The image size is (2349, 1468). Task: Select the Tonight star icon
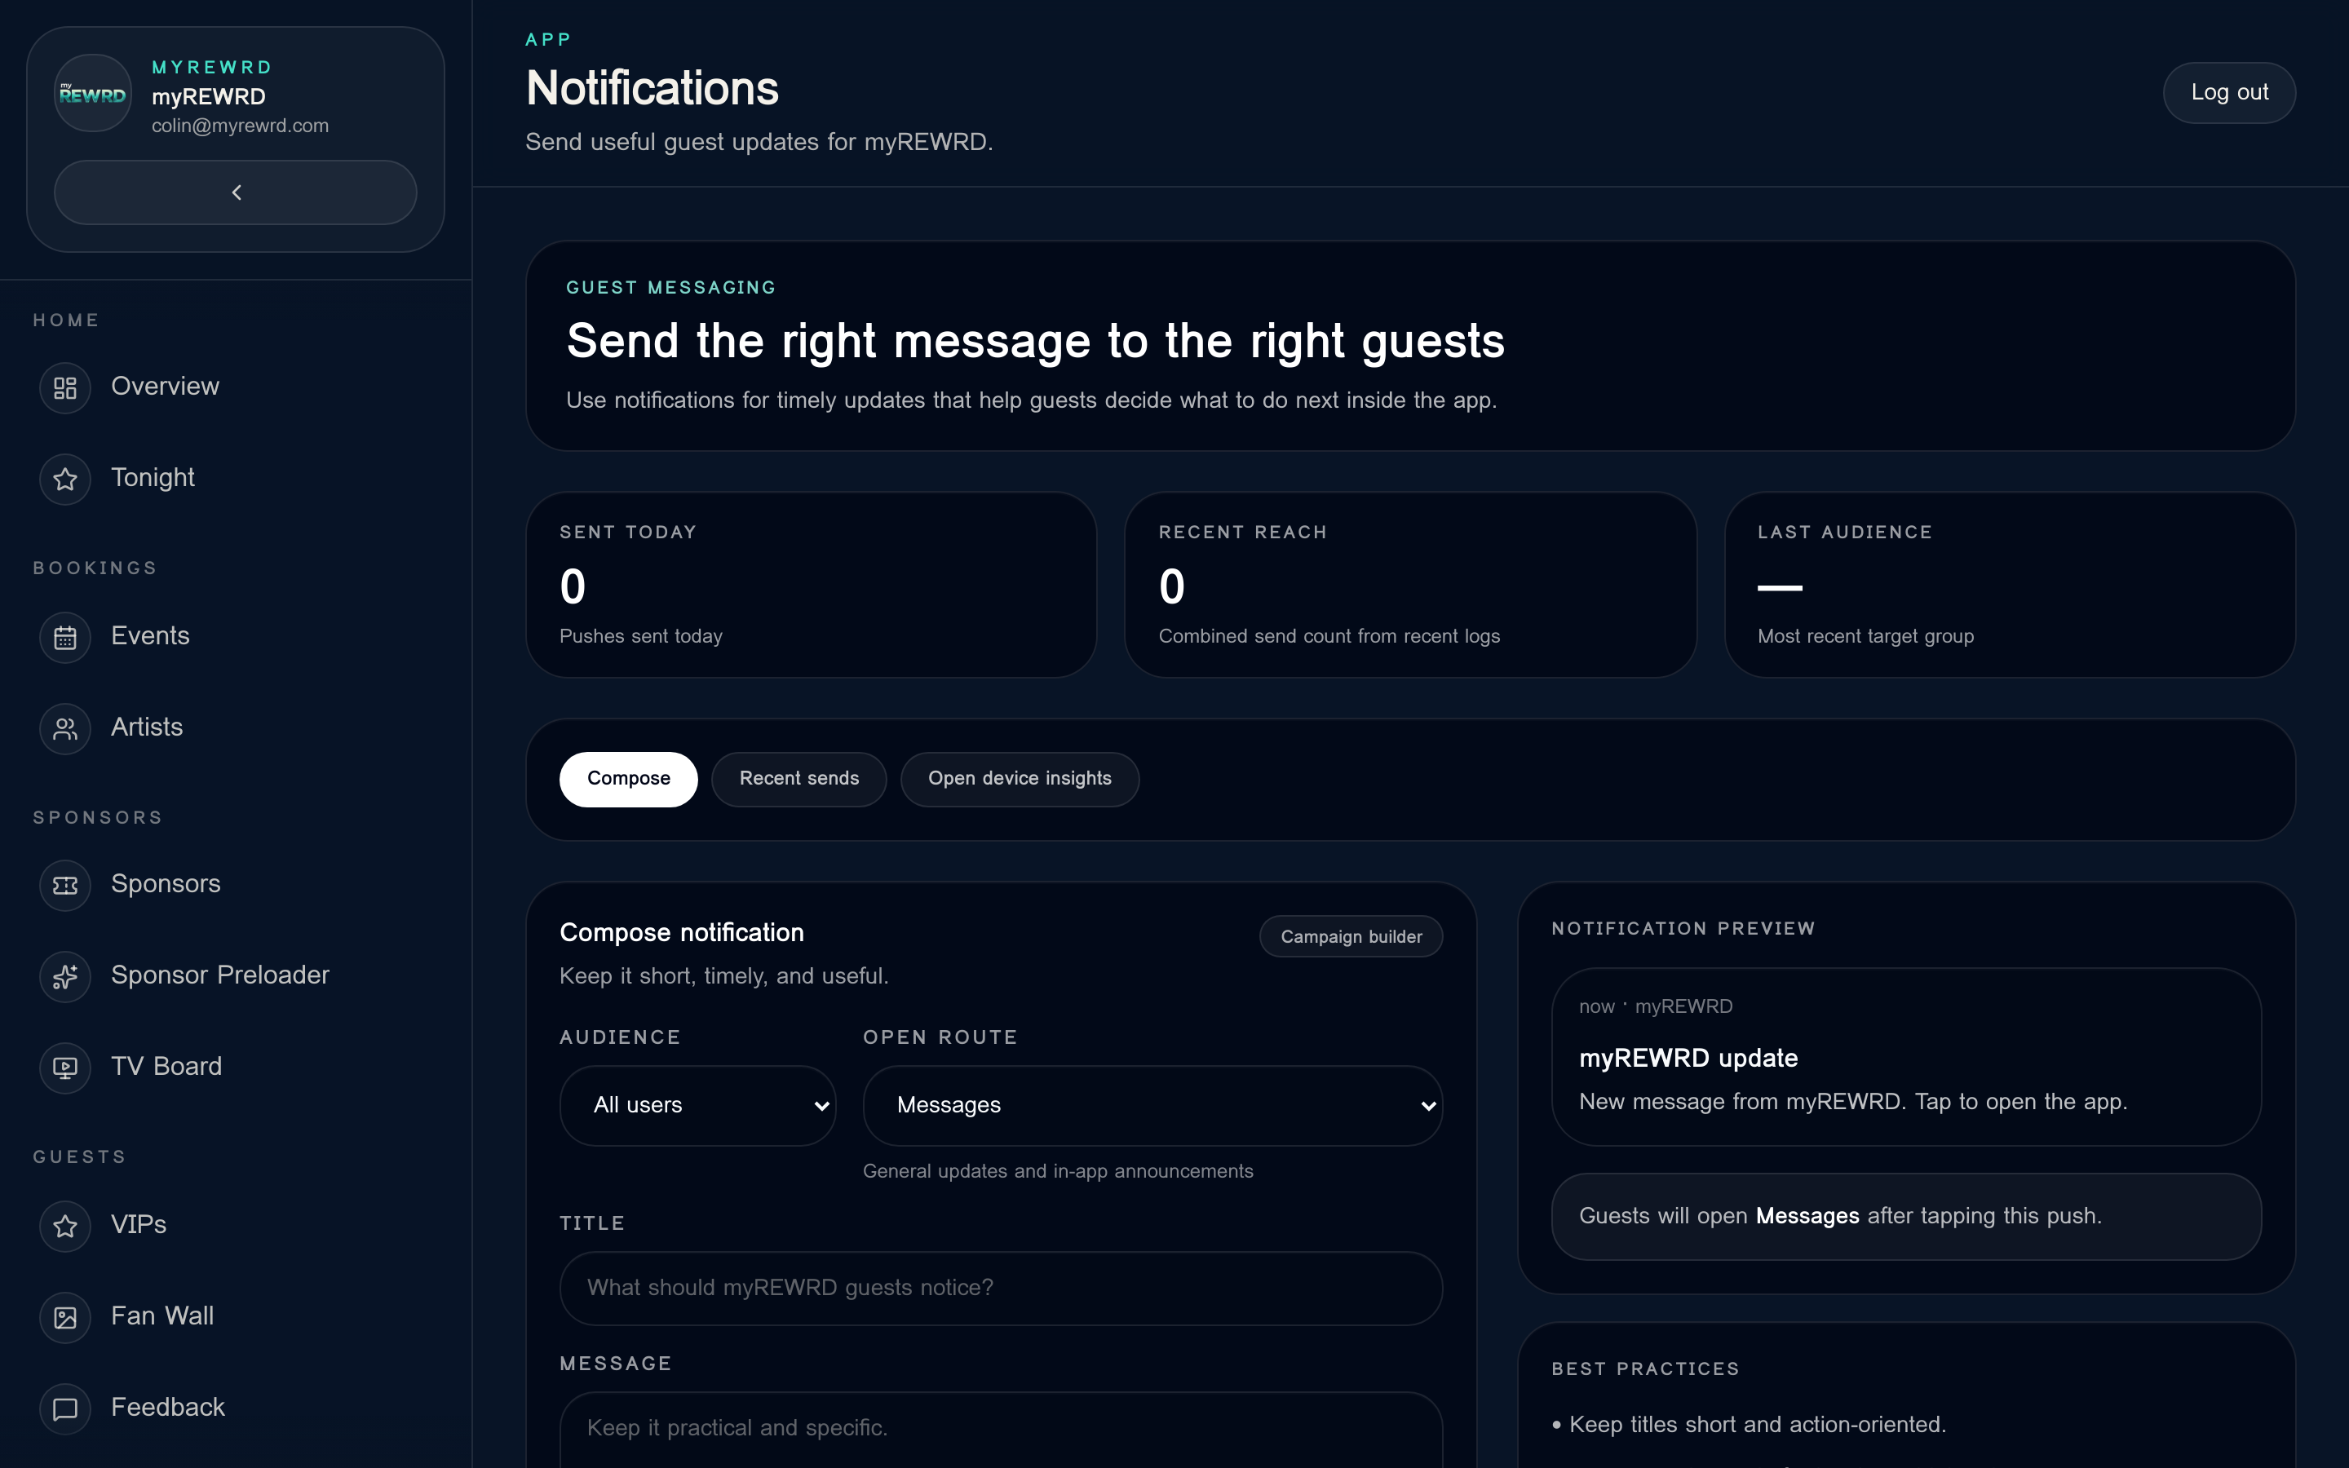tap(64, 479)
